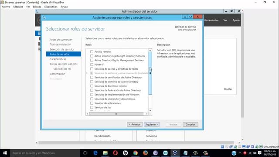The width and height of the screenshot is (279, 157).
Task: Click the VirtualBox network status indicator
Action: 231,147
